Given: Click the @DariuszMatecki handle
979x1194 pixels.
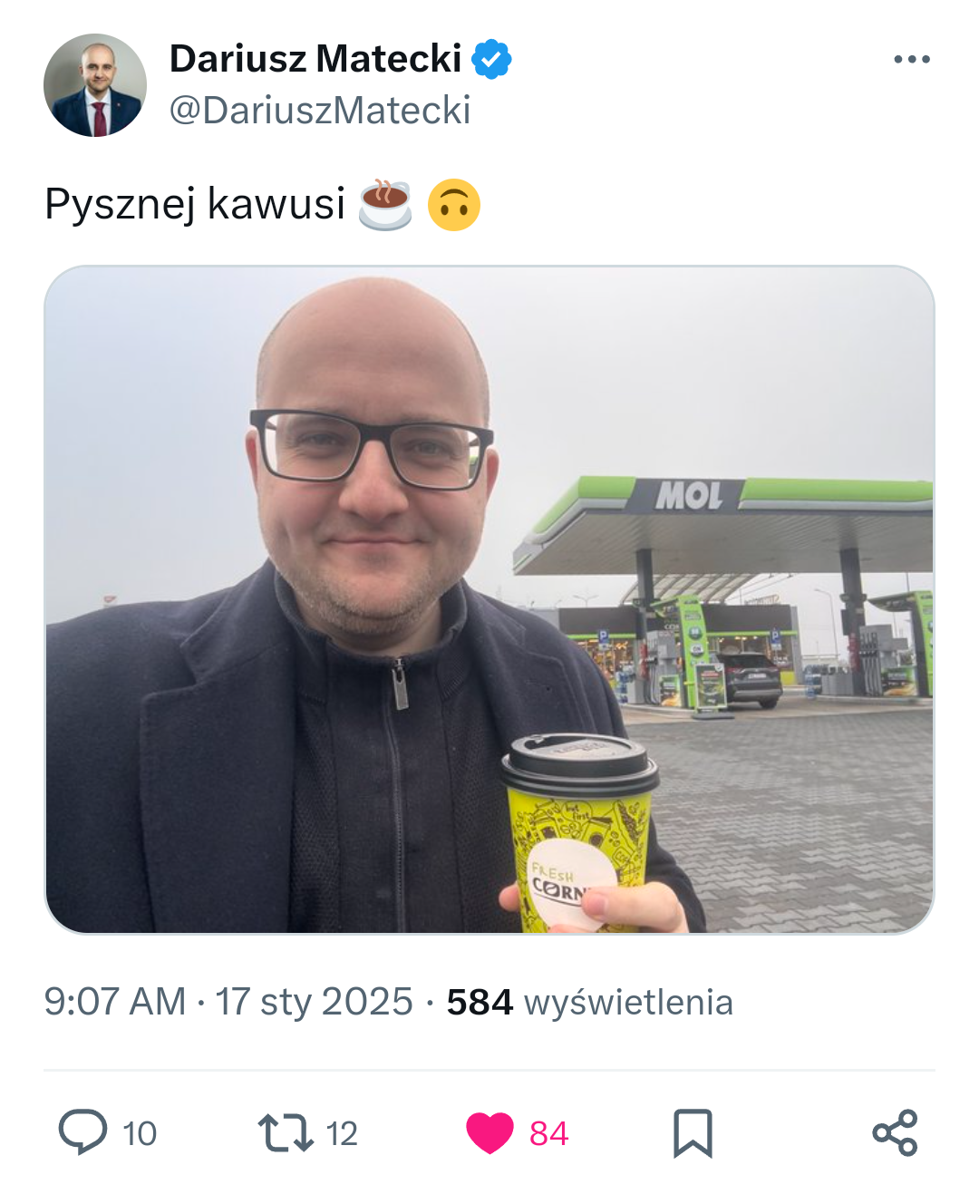Looking at the screenshot, I should (x=320, y=111).
